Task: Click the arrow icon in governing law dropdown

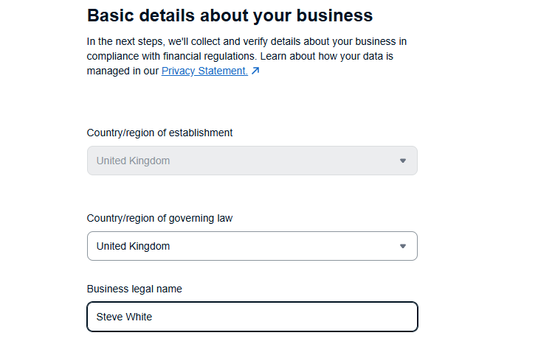Action: (403, 246)
